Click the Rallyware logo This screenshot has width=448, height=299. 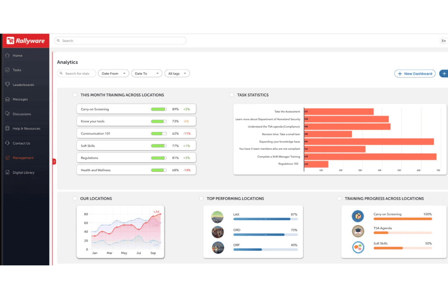pos(26,41)
